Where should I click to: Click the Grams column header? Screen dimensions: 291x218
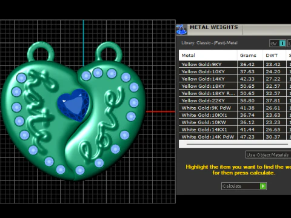click(x=250, y=55)
